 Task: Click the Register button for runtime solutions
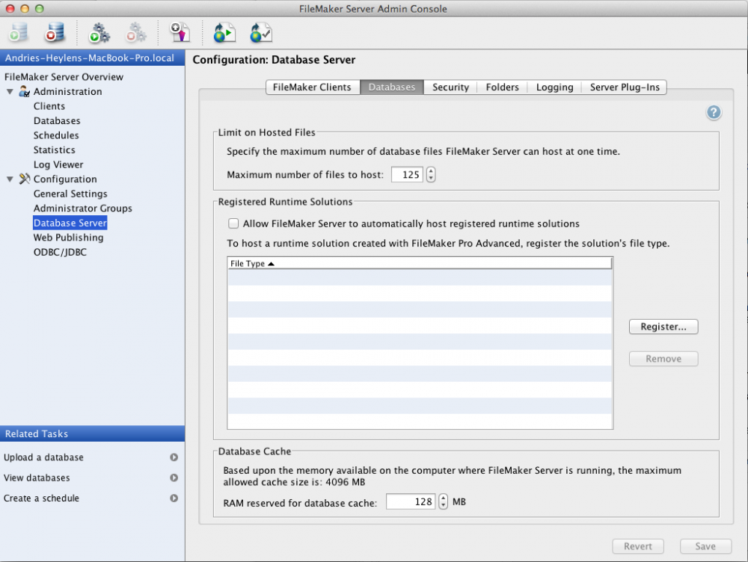pos(663,327)
